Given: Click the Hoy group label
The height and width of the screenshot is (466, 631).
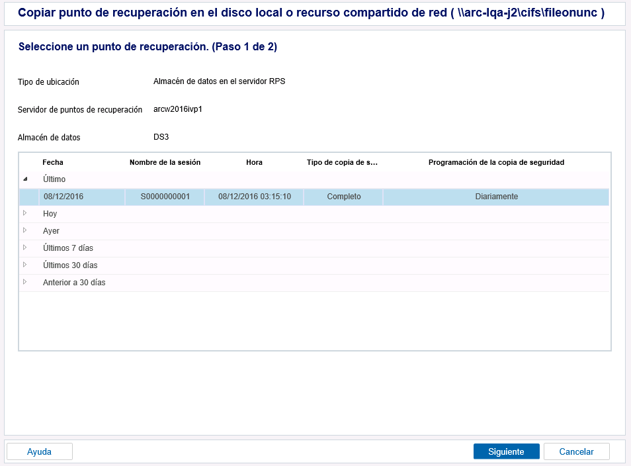Looking at the screenshot, I should pos(50,214).
